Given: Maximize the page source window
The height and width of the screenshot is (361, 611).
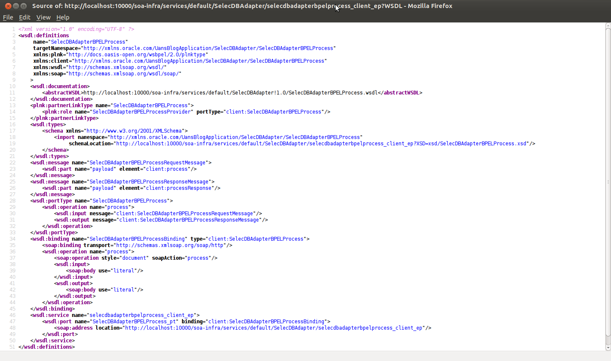Looking at the screenshot, I should (23, 6).
